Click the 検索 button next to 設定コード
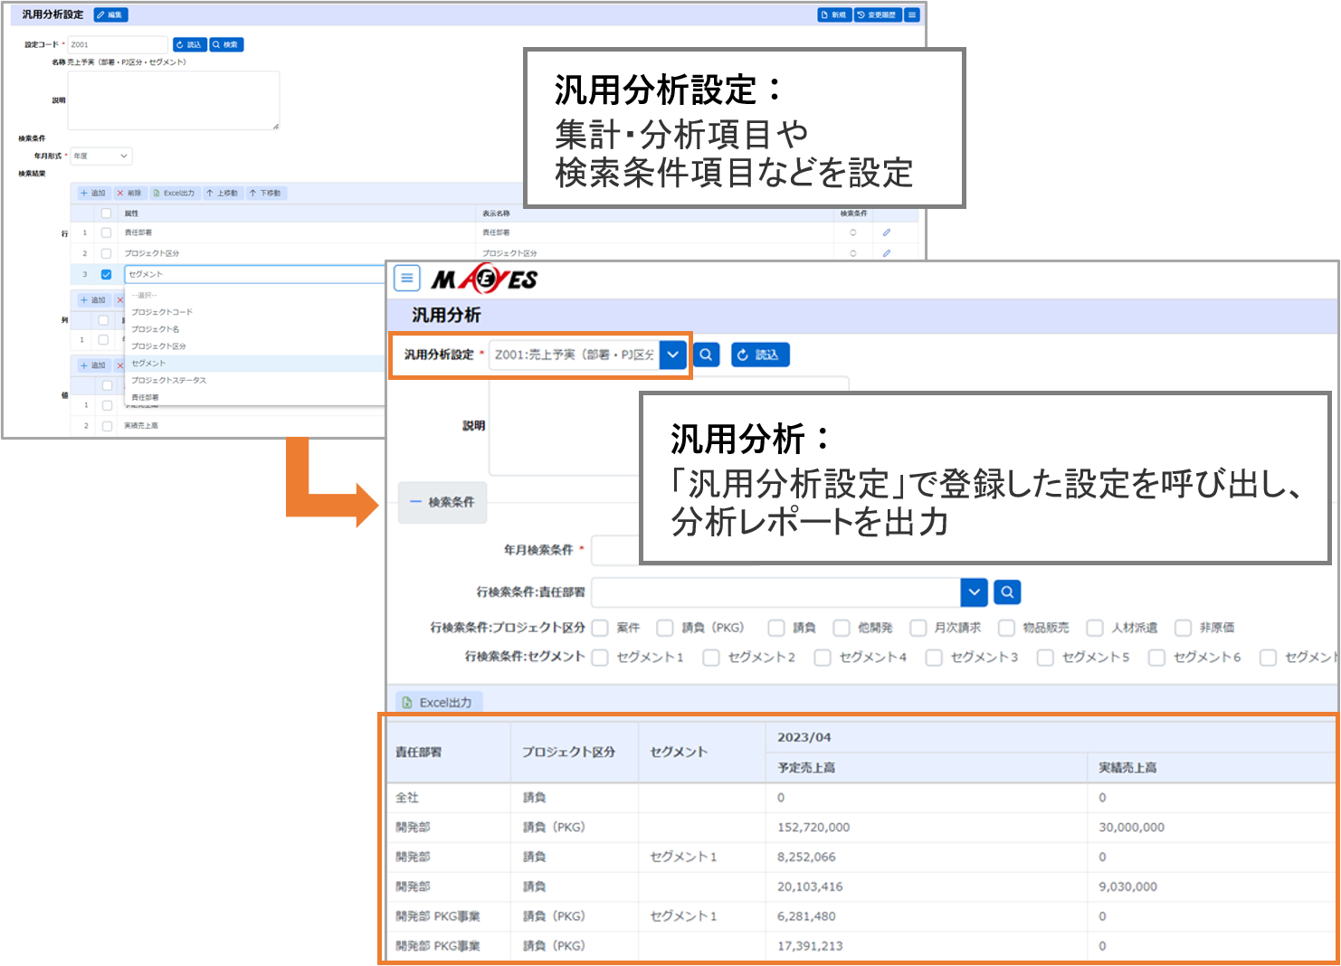This screenshot has width=1341, height=966. tap(226, 44)
